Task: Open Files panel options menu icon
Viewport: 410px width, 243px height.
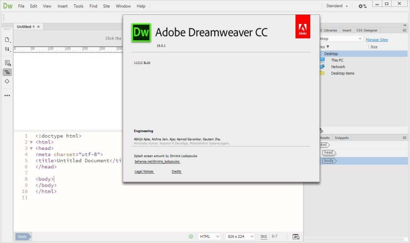Action: click(x=404, y=30)
